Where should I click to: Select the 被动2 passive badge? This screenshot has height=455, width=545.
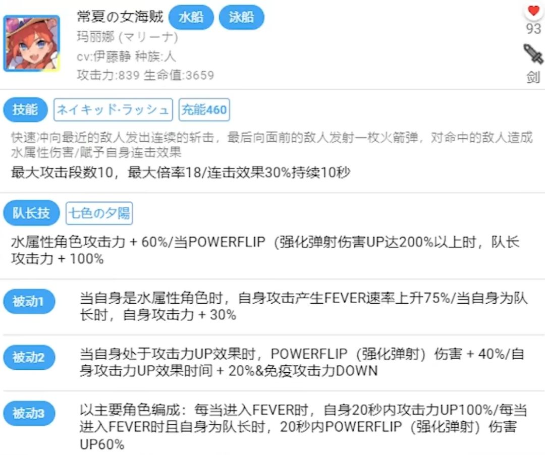[x=29, y=358]
